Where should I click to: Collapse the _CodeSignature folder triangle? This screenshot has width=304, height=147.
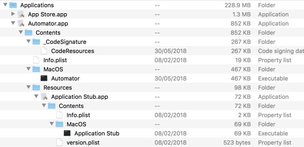tap(28, 42)
